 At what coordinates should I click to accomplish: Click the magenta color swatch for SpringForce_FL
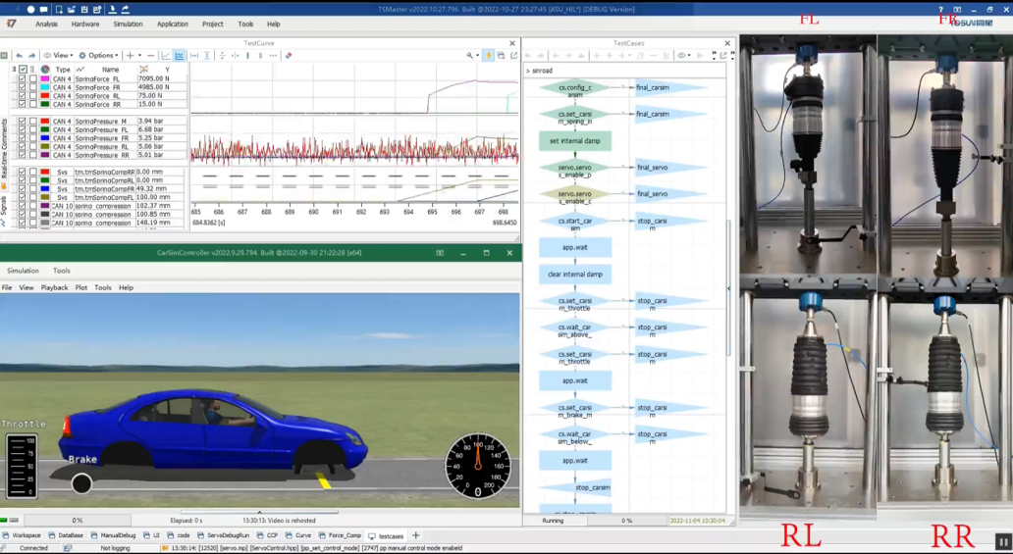[45, 79]
